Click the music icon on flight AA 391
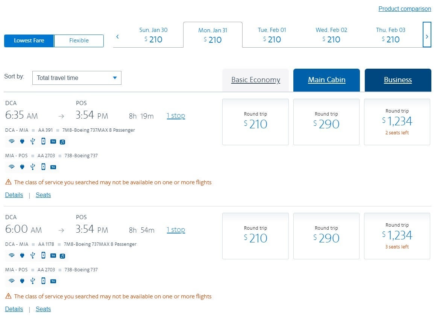437x319 pixels. (63, 142)
